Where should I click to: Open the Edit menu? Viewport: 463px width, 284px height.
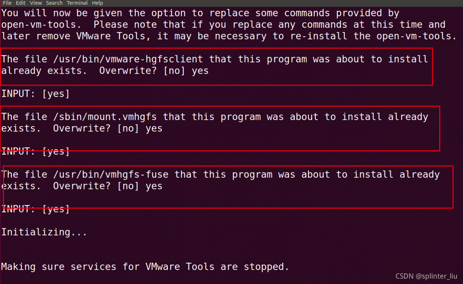click(x=21, y=3)
